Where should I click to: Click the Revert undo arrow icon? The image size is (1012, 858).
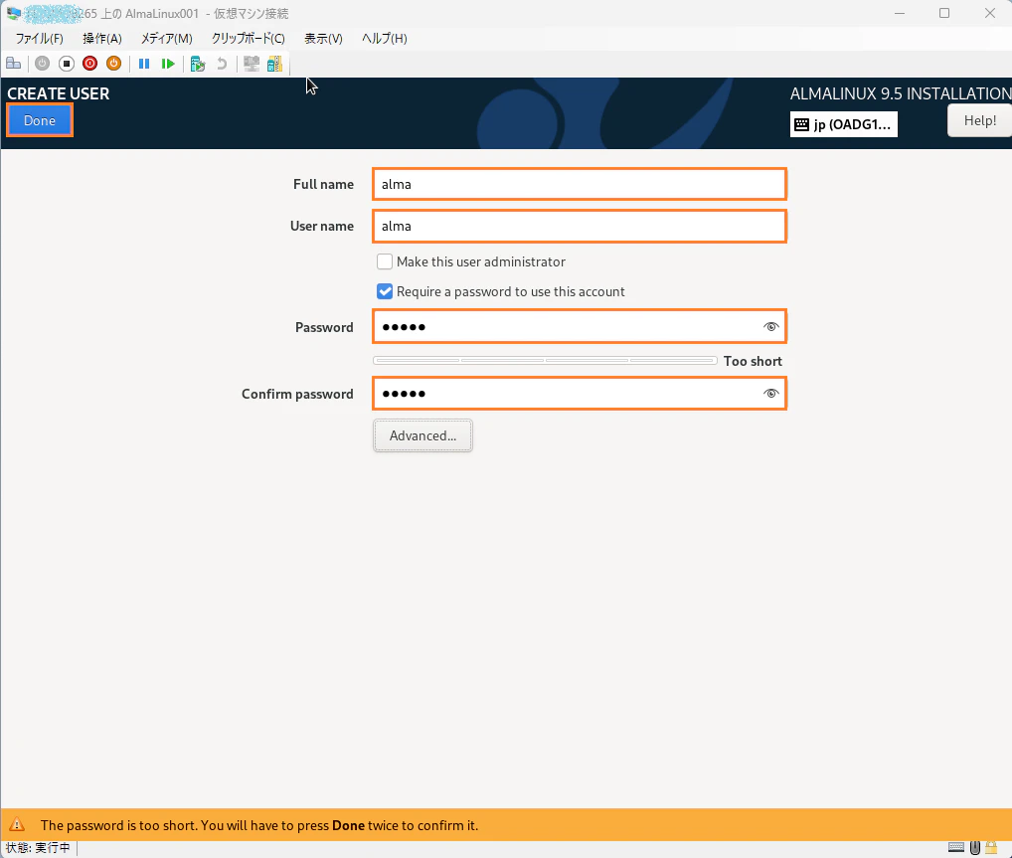(x=222, y=64)
